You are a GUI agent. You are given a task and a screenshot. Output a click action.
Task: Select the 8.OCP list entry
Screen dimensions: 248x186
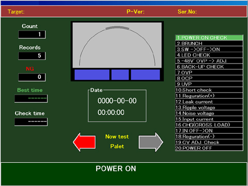click(x=209, y=79)
